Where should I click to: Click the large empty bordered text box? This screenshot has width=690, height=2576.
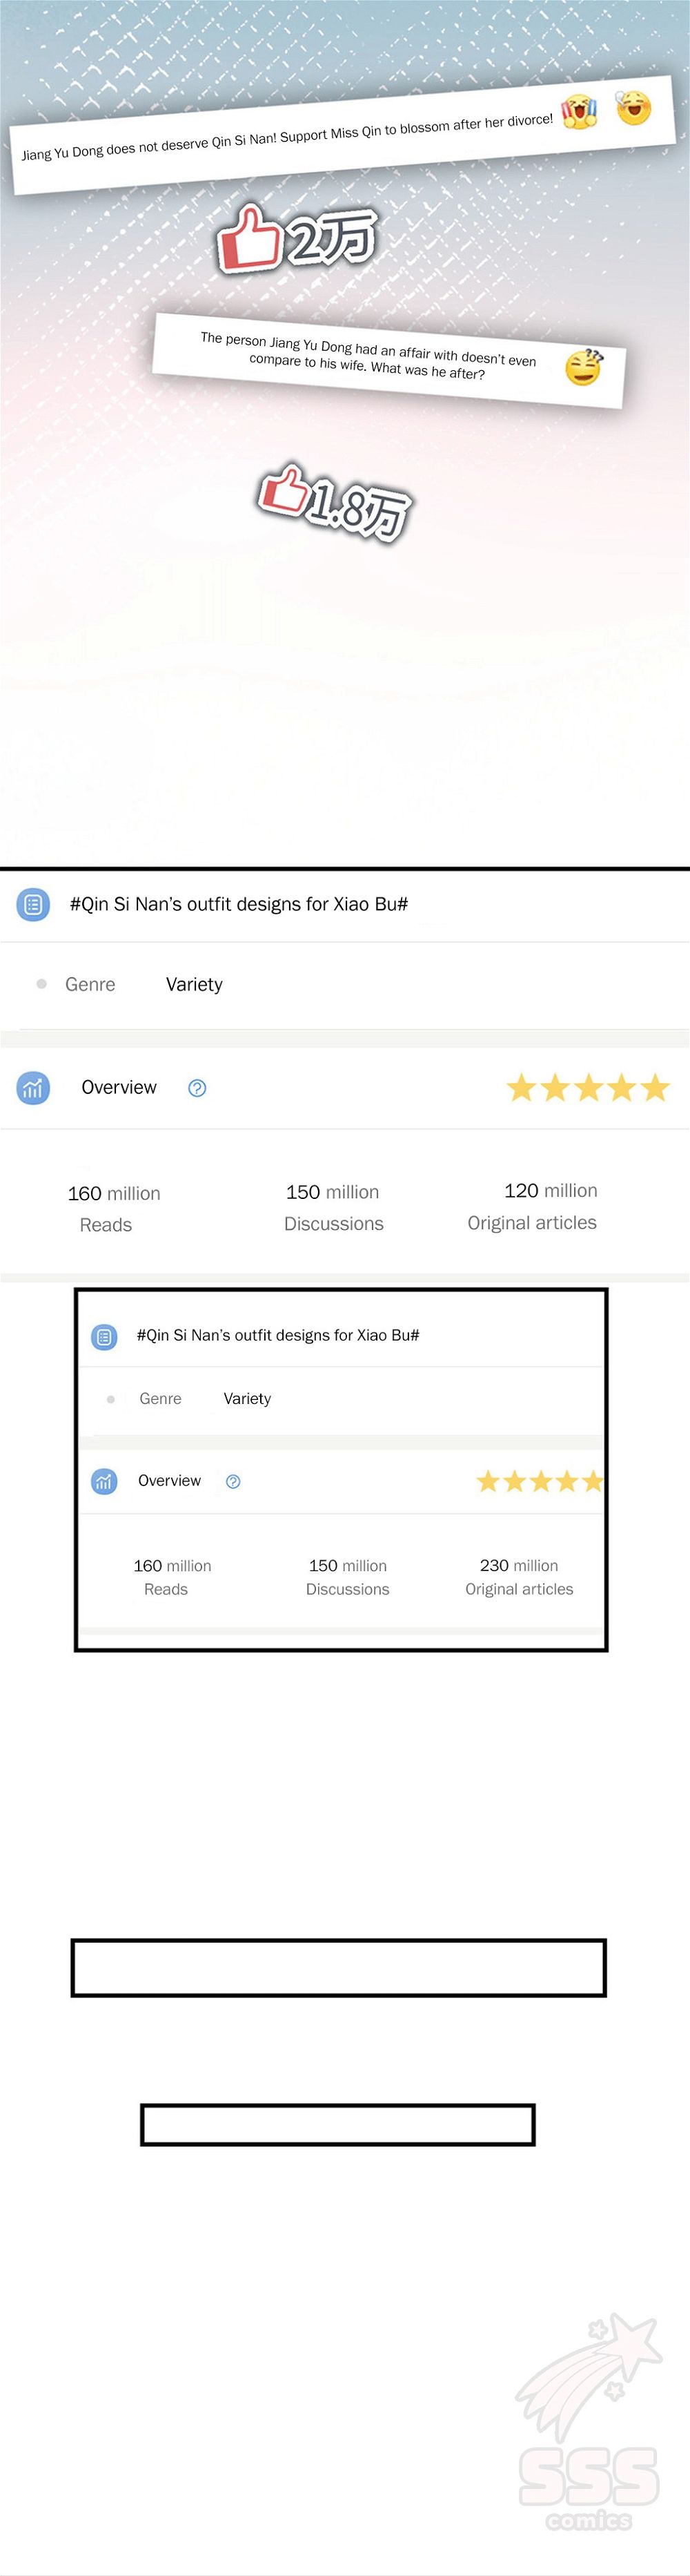(339, 1968)
